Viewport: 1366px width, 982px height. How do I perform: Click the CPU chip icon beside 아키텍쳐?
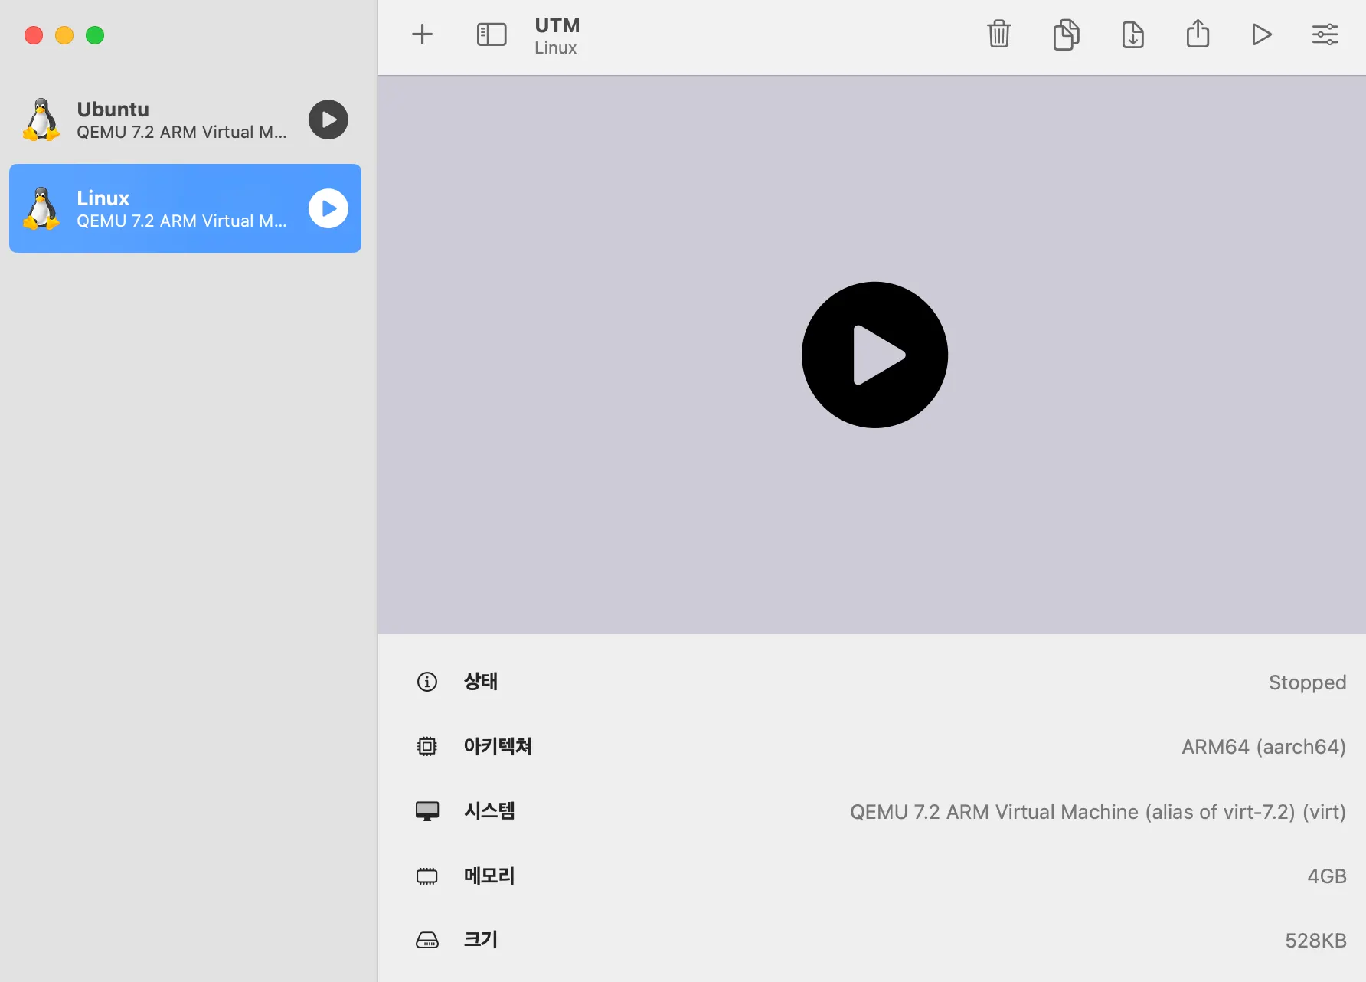[x=427, y=746]
